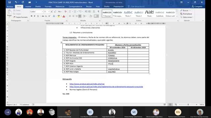
Task: Open the reglamentos-de-ordenamiento-pesquero-y-acuicola link
Action: pyautogui.click(x=106, y=87)
